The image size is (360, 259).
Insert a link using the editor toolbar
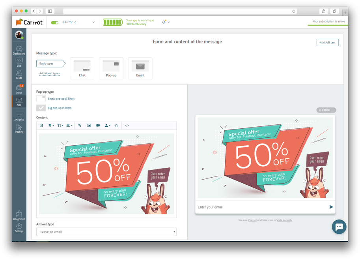(x=80, y=126)
